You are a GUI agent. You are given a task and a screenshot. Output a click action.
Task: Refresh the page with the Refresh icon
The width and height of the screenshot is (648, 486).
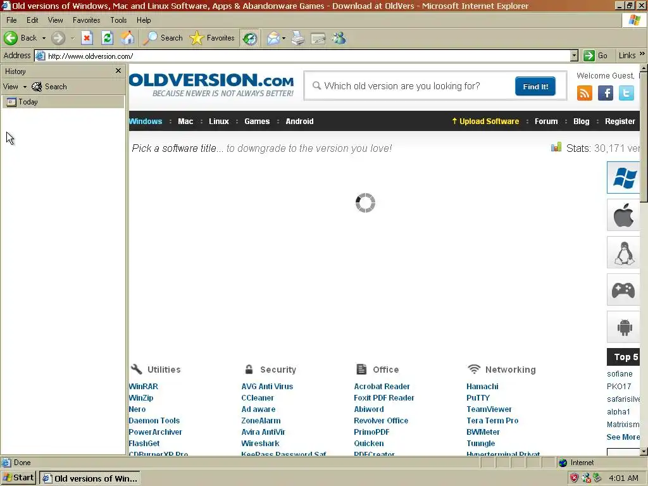pos(108,38)
